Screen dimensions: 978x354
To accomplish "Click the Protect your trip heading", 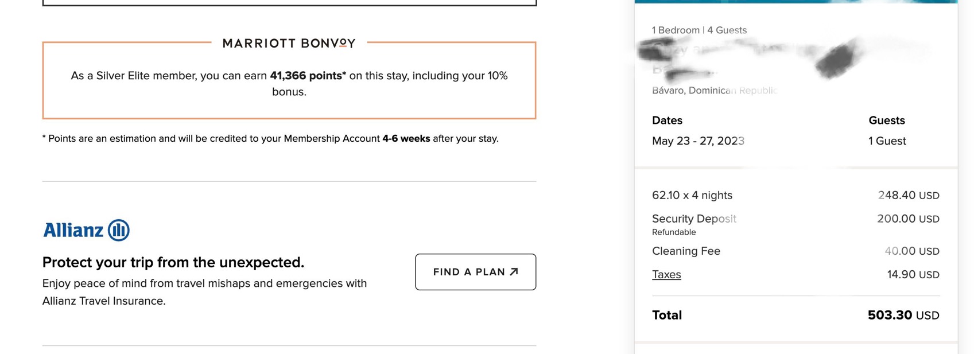I will pyautogui.click(x=173, y=262).
